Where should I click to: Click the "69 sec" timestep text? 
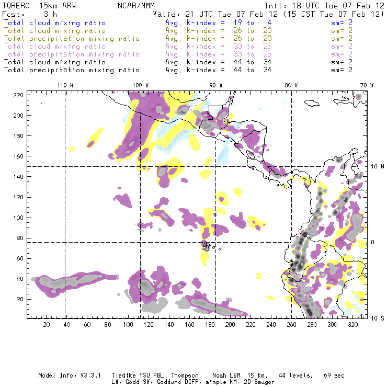[x=334, y=375]
